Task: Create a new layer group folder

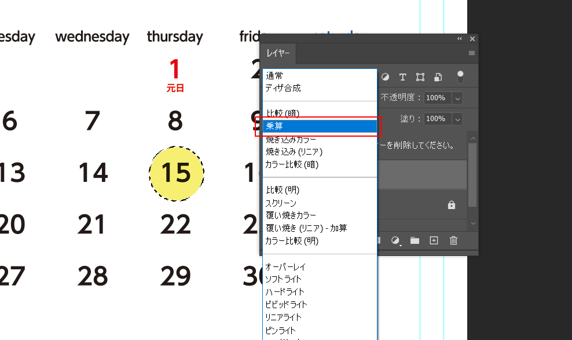Action: (x=415, y=240)
